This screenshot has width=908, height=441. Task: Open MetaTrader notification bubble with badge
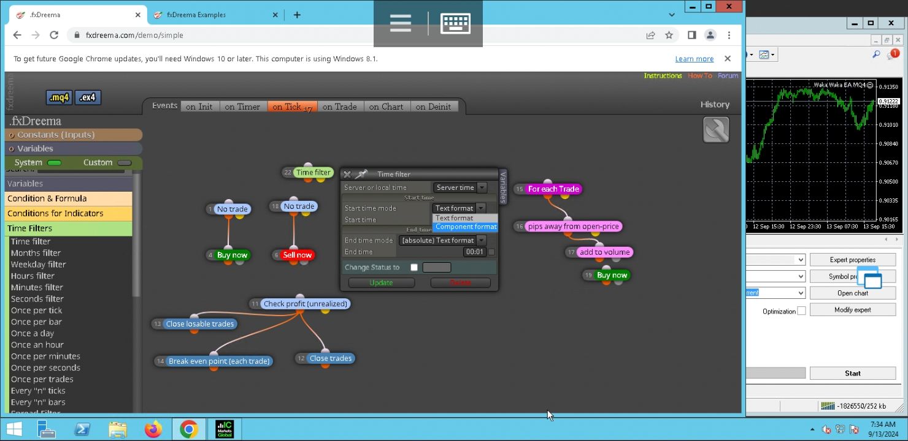click(893, 55)
